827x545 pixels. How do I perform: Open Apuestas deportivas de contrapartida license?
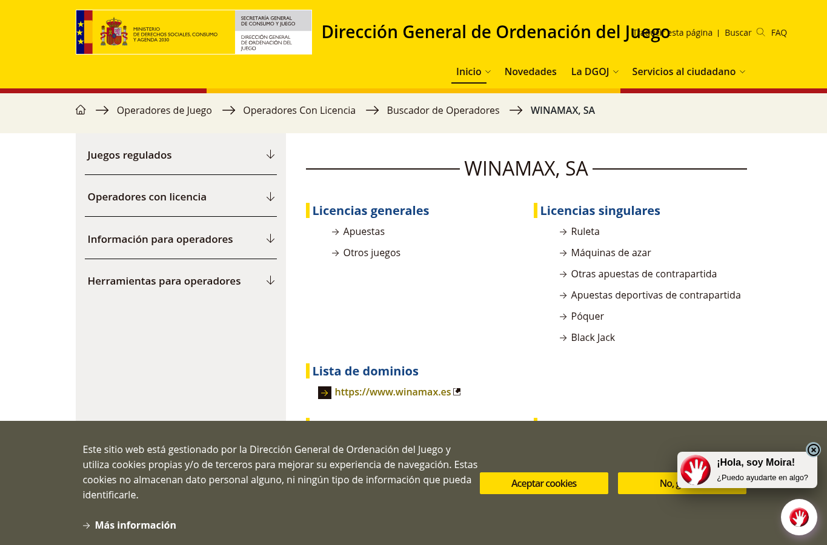coord(656,295)
